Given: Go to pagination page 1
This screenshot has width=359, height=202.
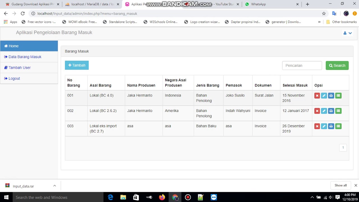Looking at the screenshot, I should click(x=343, y=148).
